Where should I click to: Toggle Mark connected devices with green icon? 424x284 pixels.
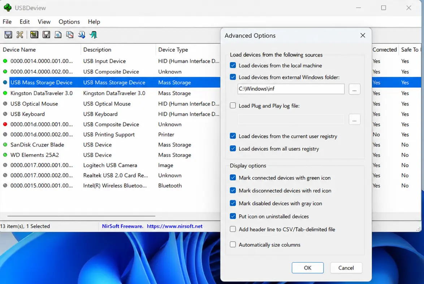click(233, 178)
